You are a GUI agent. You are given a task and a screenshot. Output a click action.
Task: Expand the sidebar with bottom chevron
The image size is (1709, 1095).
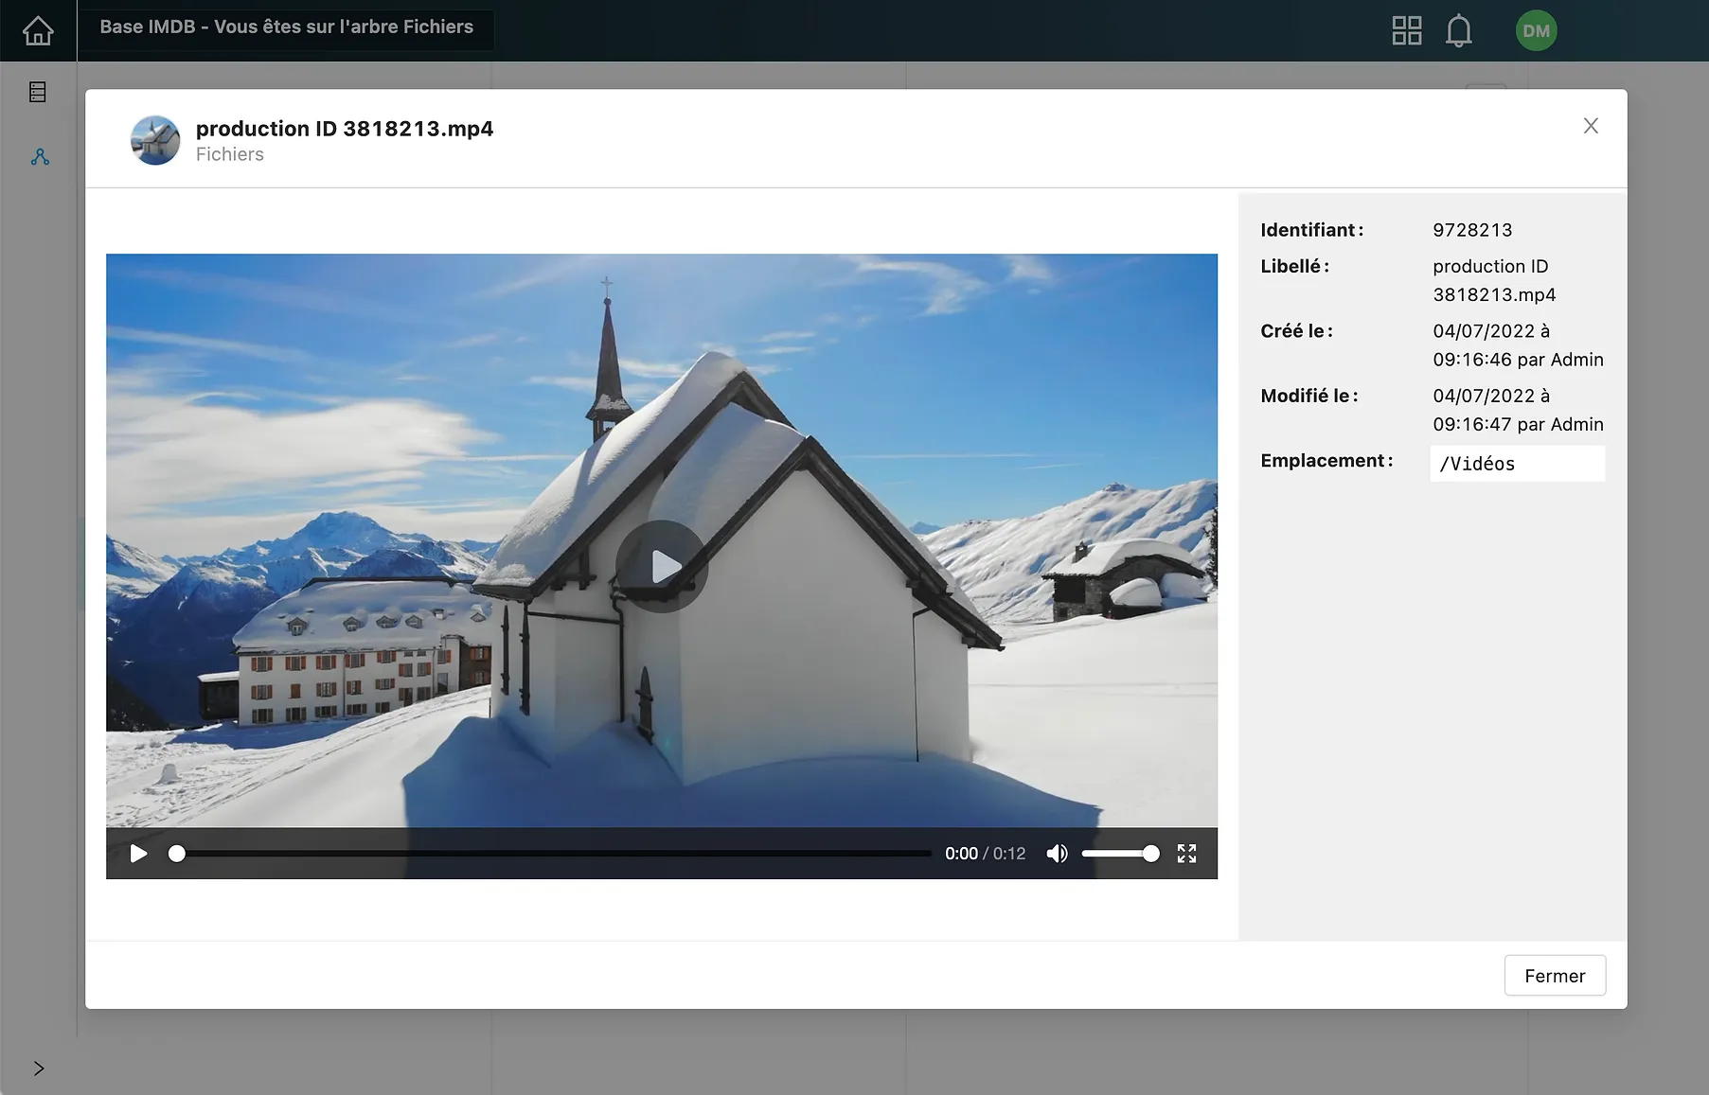[x=39, y=1069]
